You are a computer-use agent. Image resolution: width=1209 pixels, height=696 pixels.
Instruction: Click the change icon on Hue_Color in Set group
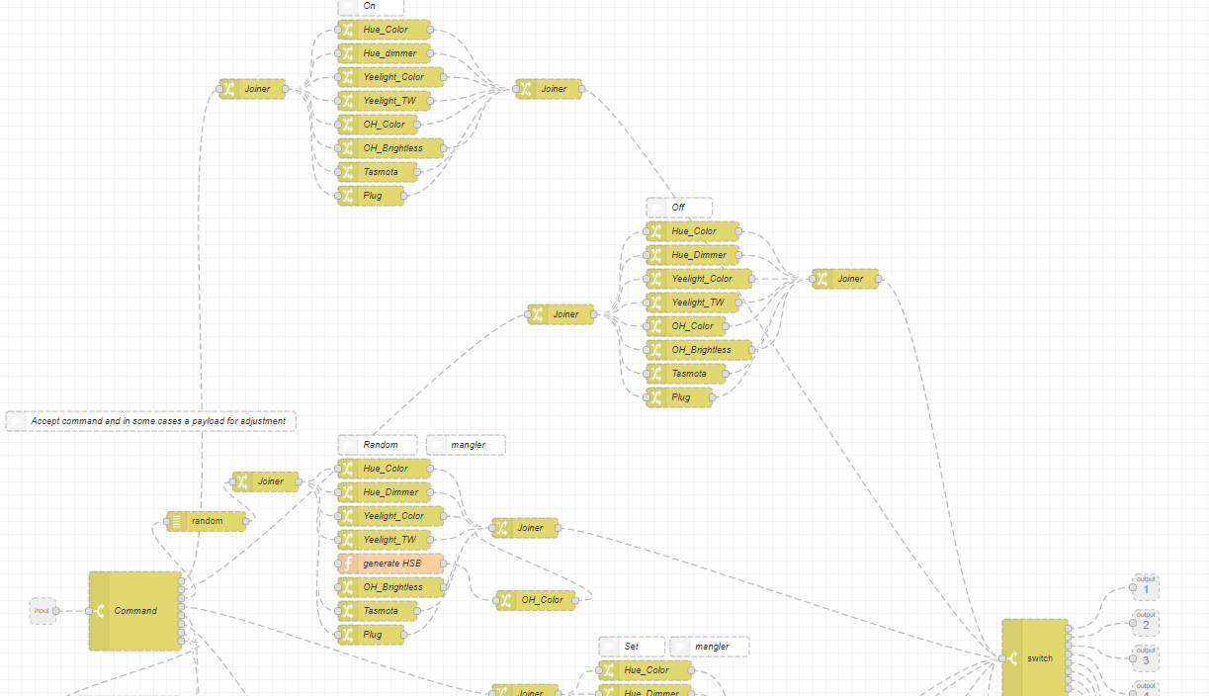point(607,670)
